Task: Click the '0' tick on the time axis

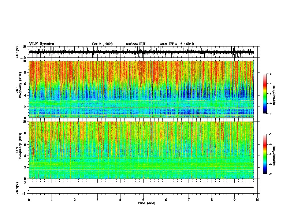Action: pyautogui.click(x=29, y=200)
